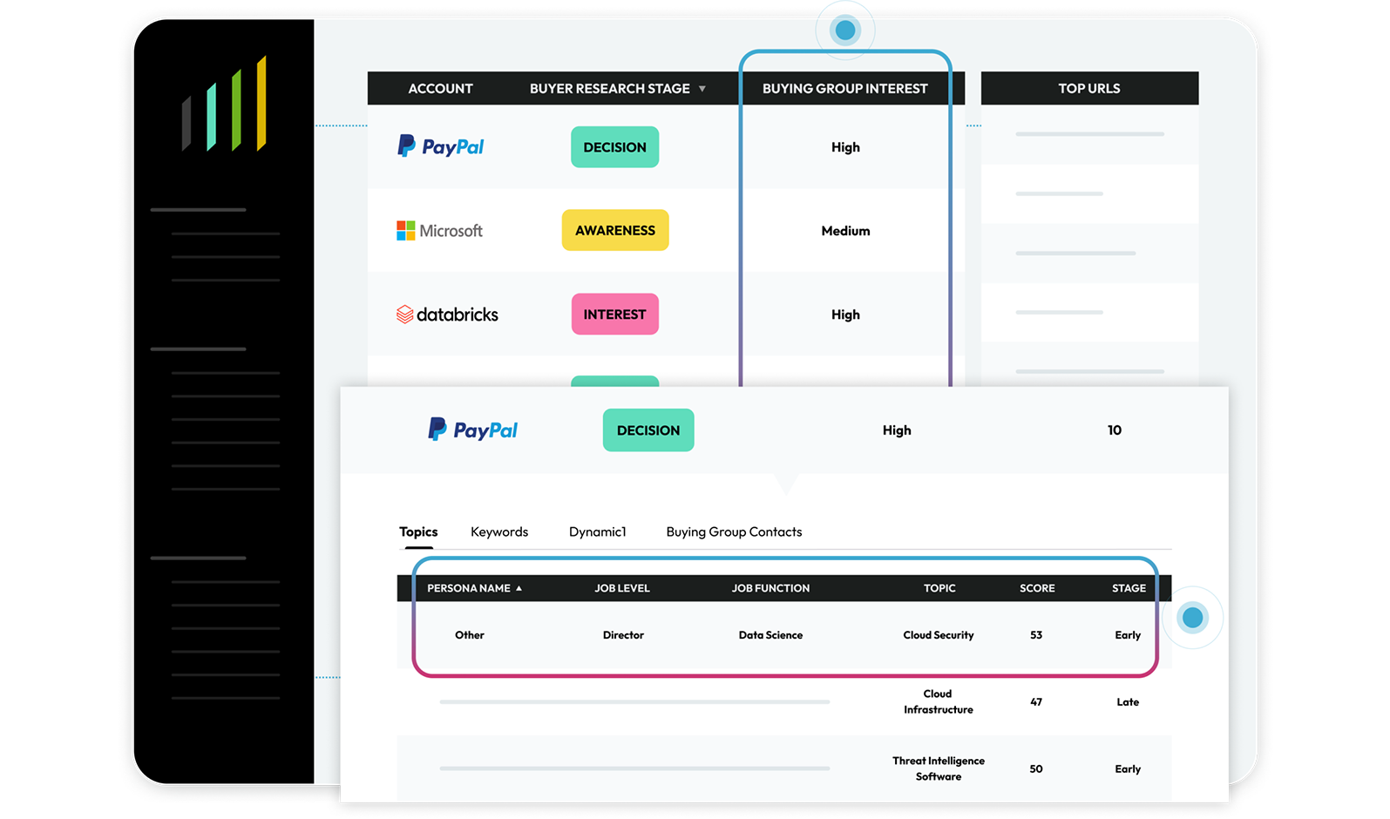Viewport: 1390px width, 819px height.
Task: Open the databricks account logo
Action: pos(447,315)
